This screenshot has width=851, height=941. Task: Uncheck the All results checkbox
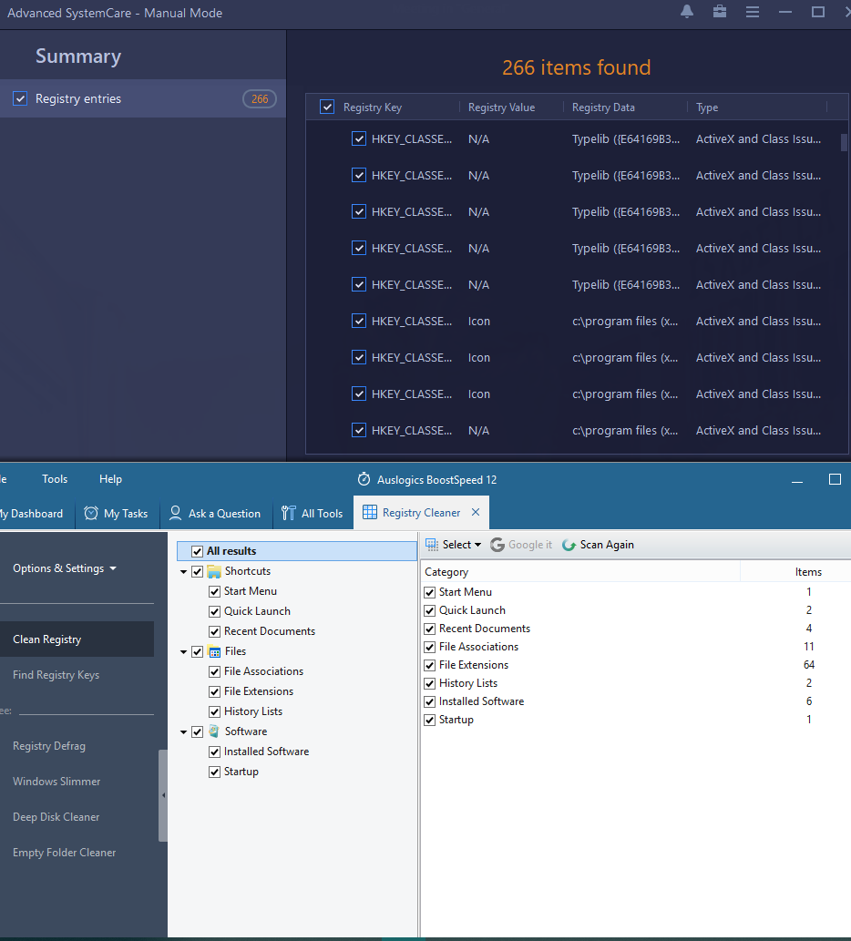197,551
